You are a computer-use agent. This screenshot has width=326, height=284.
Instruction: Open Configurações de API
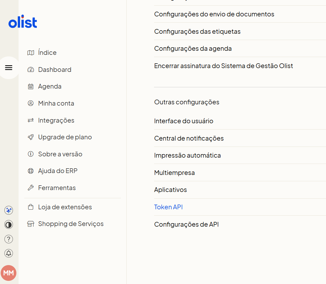coord(186,224)
